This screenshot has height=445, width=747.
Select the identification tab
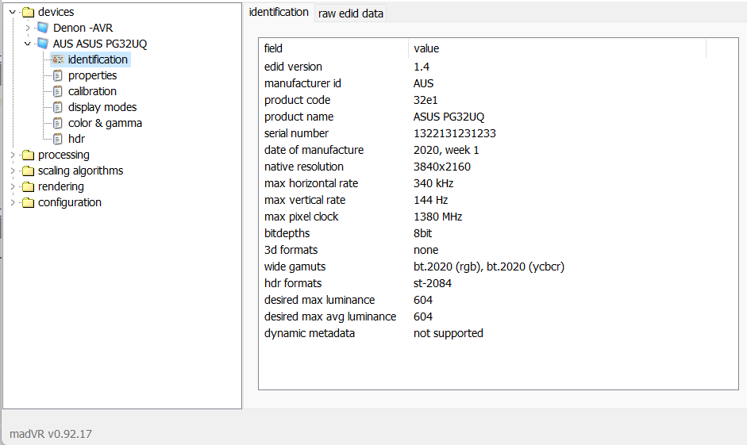point(279,12)
